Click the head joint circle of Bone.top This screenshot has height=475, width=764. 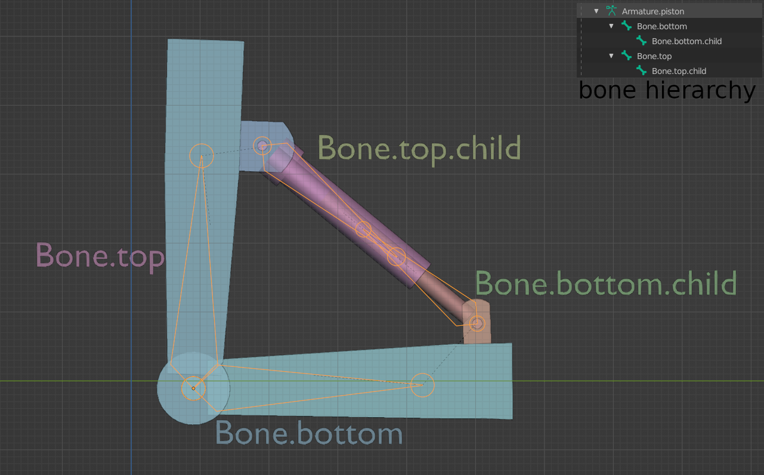coord(203,155)
